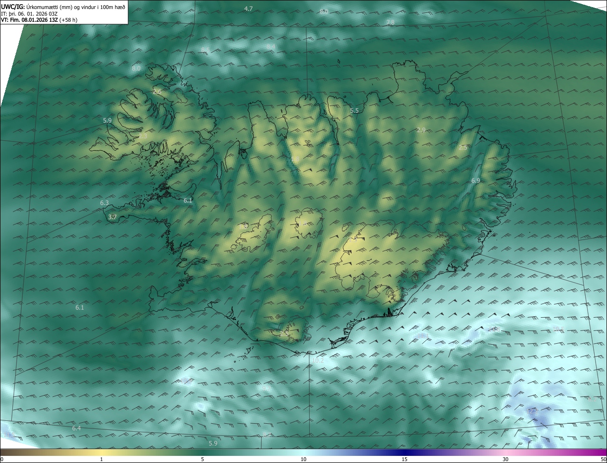The width and height of the screenshot is (607, 463).
Task: Click the 1 tick label on the color scale
Action: pos(101,459)
